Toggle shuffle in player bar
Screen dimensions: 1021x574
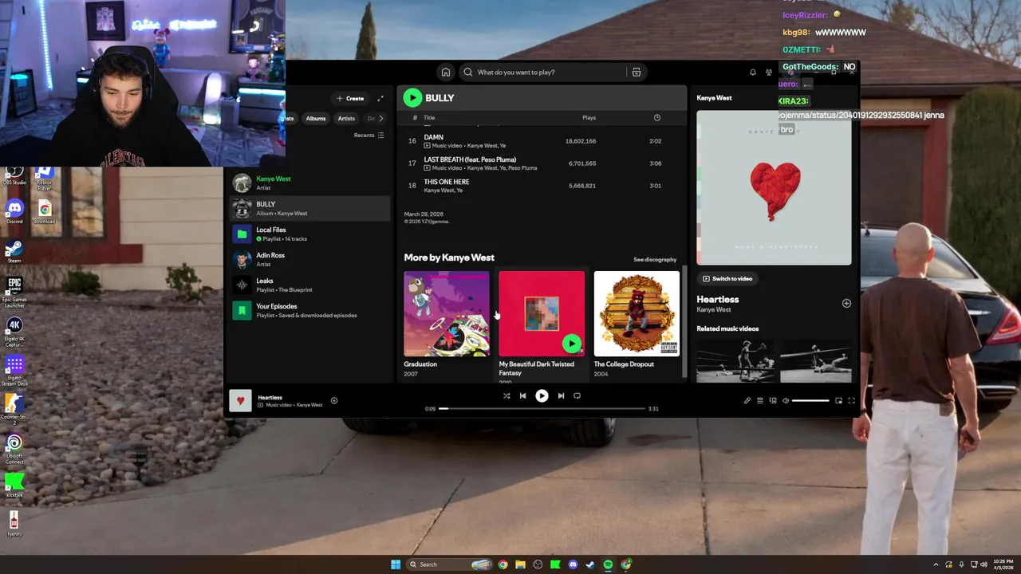(507, 395)
